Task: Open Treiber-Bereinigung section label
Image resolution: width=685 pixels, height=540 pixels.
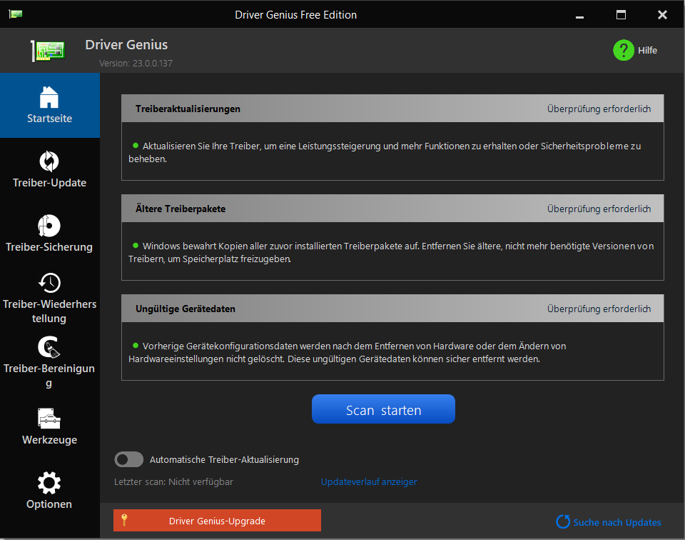Action: (x=49, y=376)
